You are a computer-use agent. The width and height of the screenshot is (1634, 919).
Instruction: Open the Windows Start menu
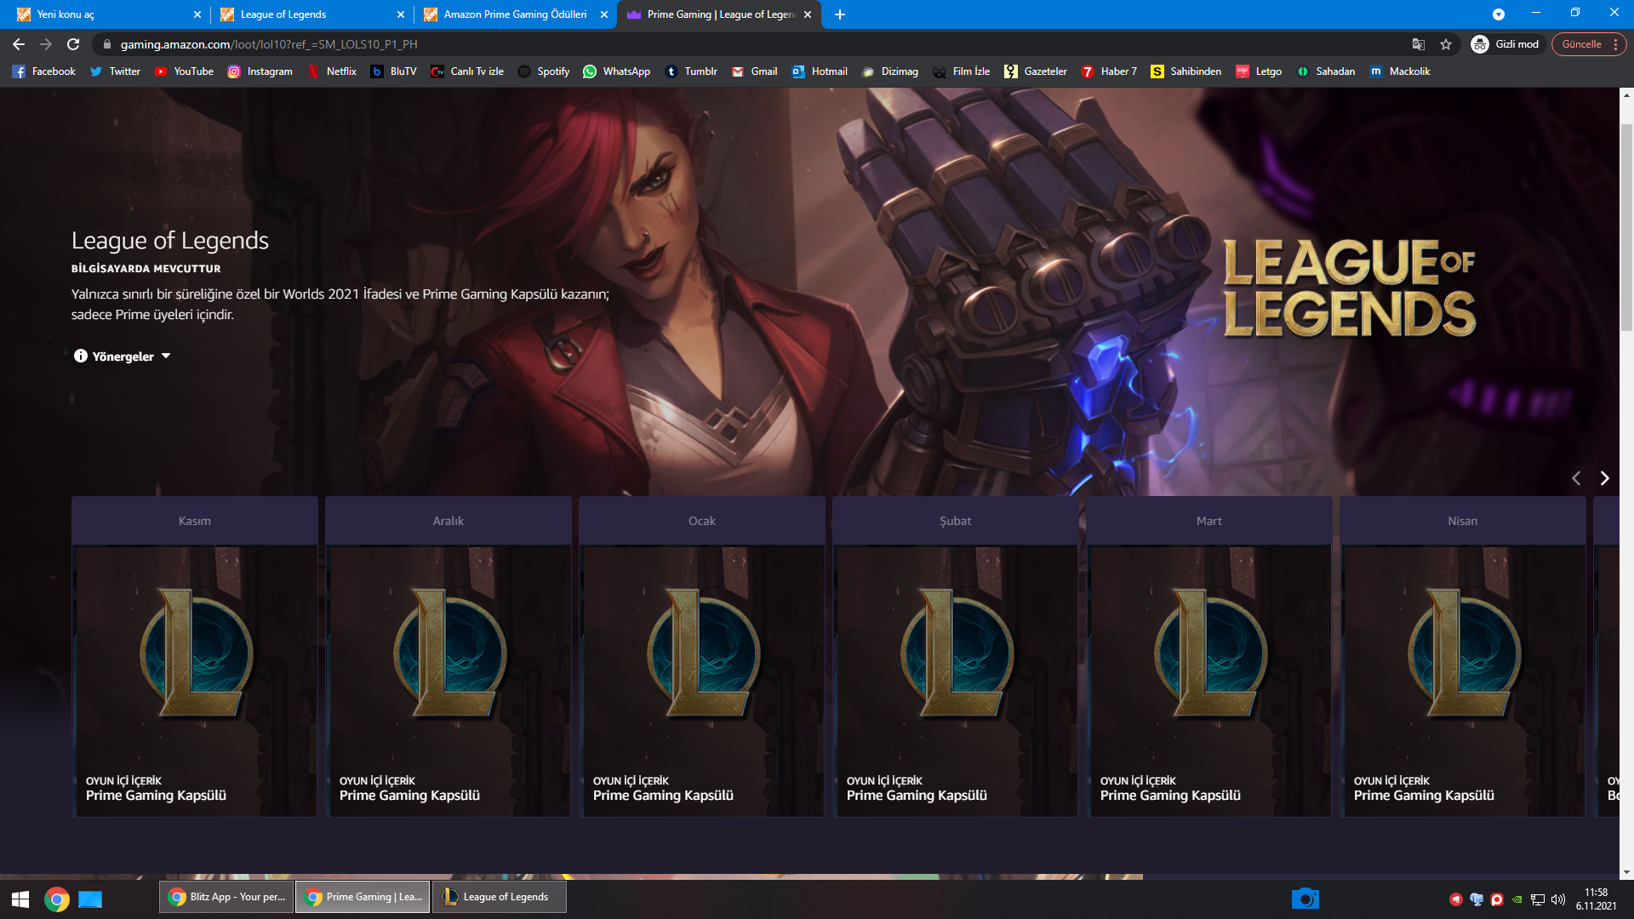20,899
